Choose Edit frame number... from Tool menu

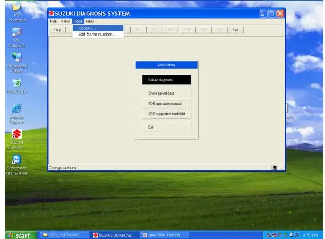click(x=98, y=35)
